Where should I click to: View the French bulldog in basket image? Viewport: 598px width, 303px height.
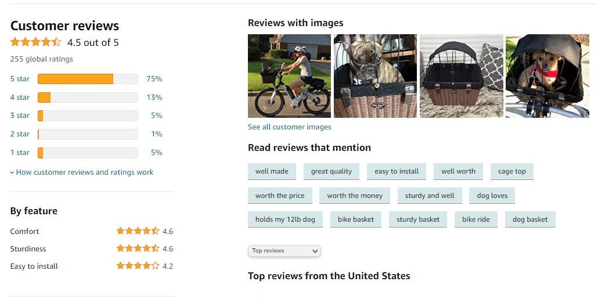(375, 76)
